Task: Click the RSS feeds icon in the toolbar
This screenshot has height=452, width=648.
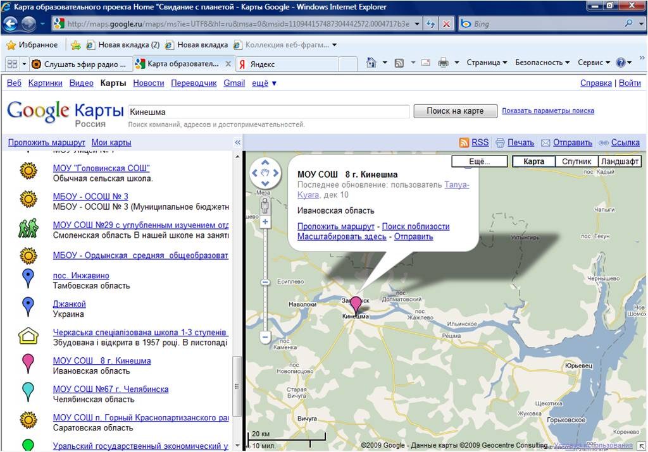Action: click(x=399, y=63)
